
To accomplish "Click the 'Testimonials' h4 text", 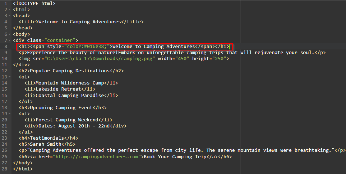I will 47,138.
